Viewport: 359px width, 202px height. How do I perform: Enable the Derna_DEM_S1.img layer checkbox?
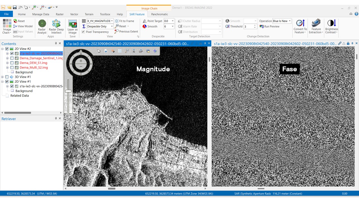point(12,63)
